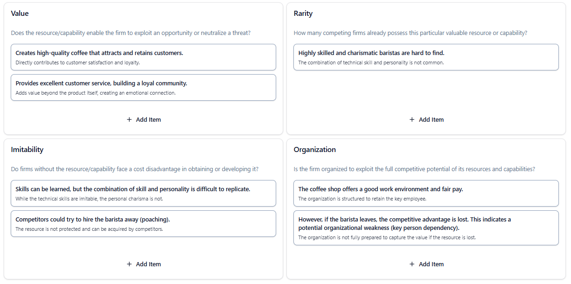Image resolution: width=571 pixels, height=284 pixels.
Task: Click the Value heading
Action: tap(20, 14)
